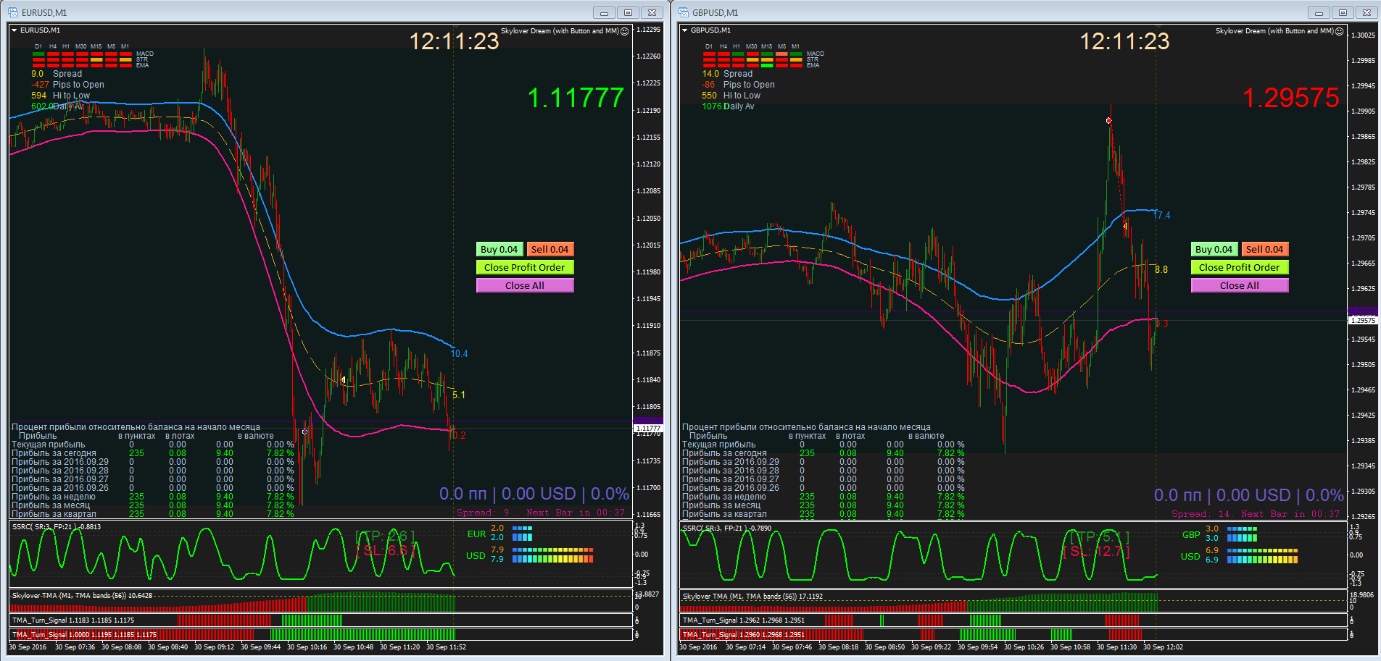The height and width of the screenshot is (661, 1381).
Task: Click the 1.29575 current price label on GBPUSD axis
Action: [1363, 320]
